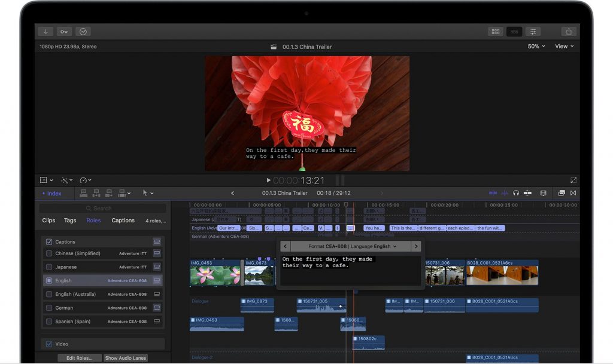This screenshot has height=364, width=613.
Task: Show Background Tasks checkmark icon
Action: pos(83,32)
